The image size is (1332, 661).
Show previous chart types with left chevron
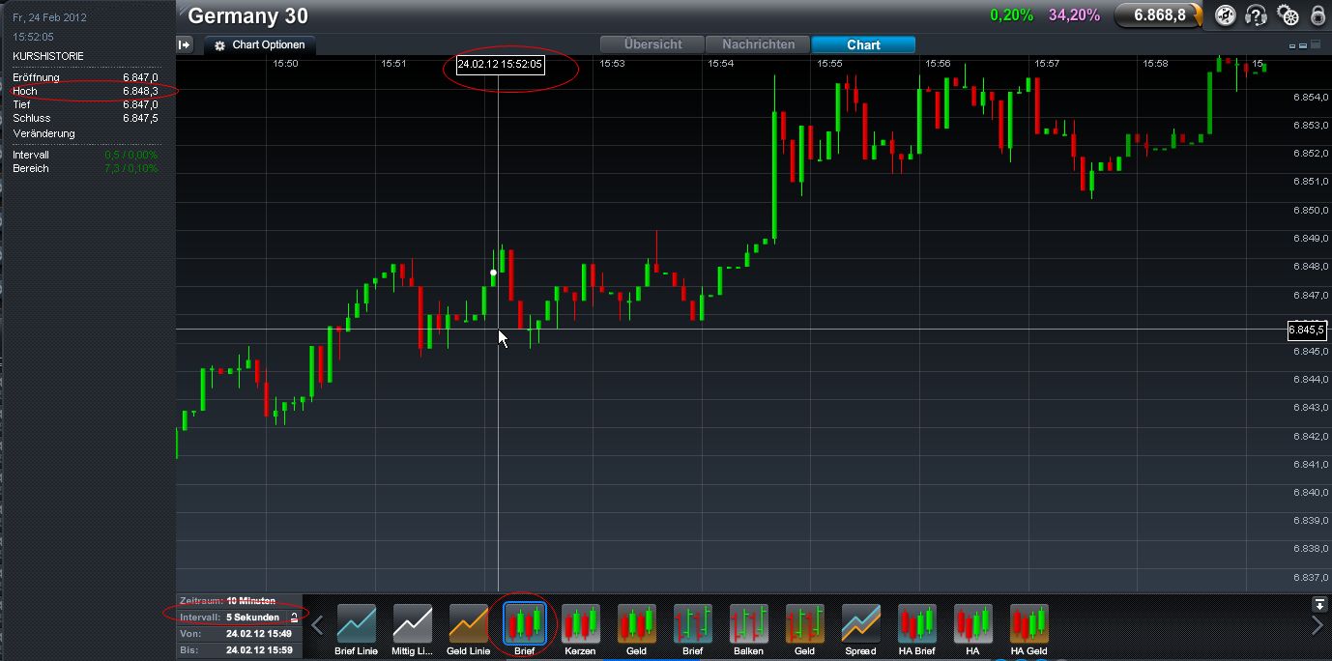317,625
